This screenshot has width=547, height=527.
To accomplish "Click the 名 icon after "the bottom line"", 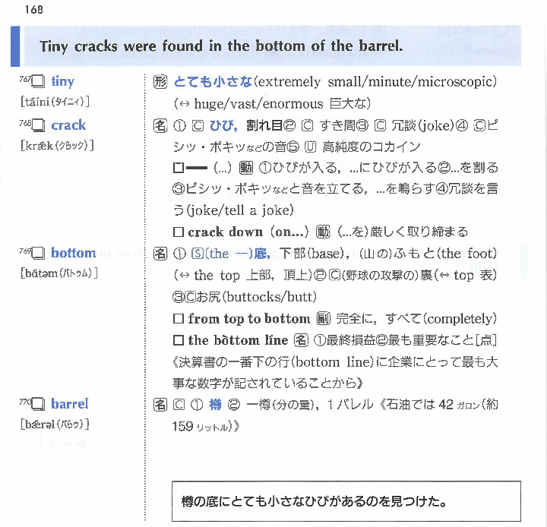I will [301, 341].
